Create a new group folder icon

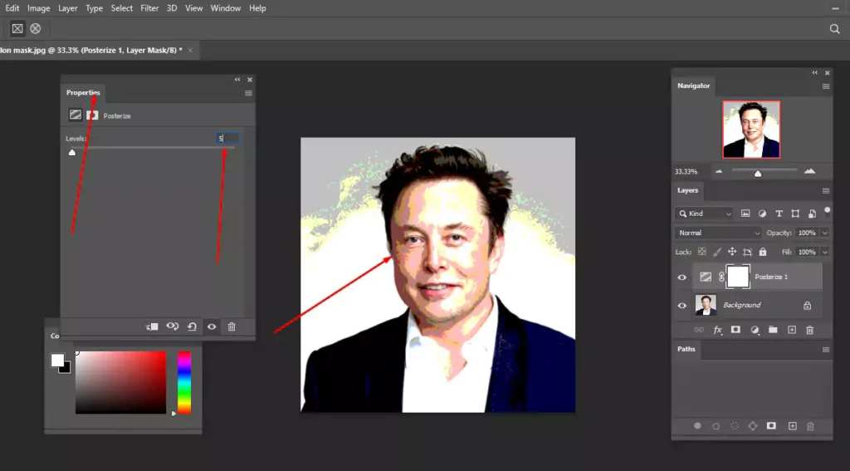(x=773, y=330)
